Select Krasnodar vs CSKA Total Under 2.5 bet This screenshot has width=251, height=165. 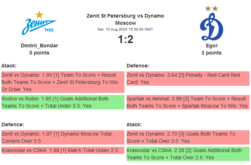(62, 150)
